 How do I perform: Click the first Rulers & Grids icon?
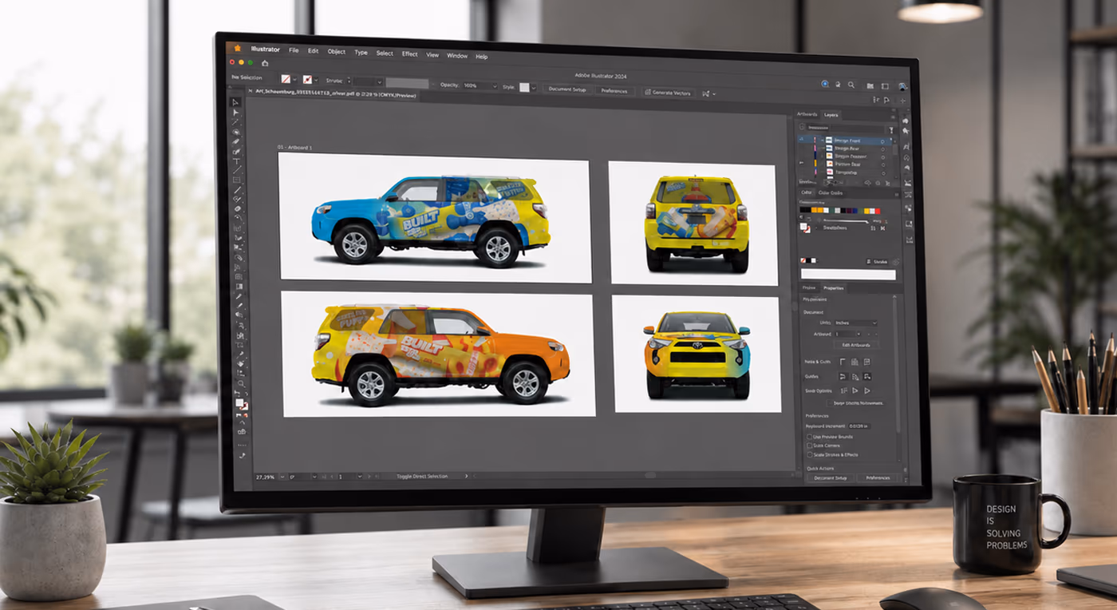(843, 362)
